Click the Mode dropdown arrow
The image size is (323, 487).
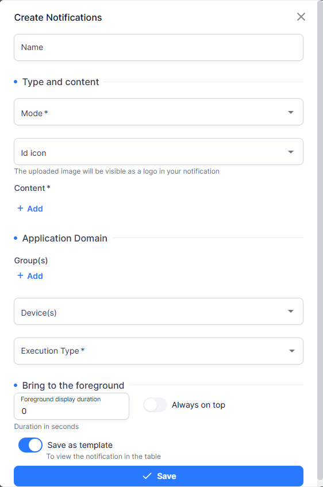(291, 112)
